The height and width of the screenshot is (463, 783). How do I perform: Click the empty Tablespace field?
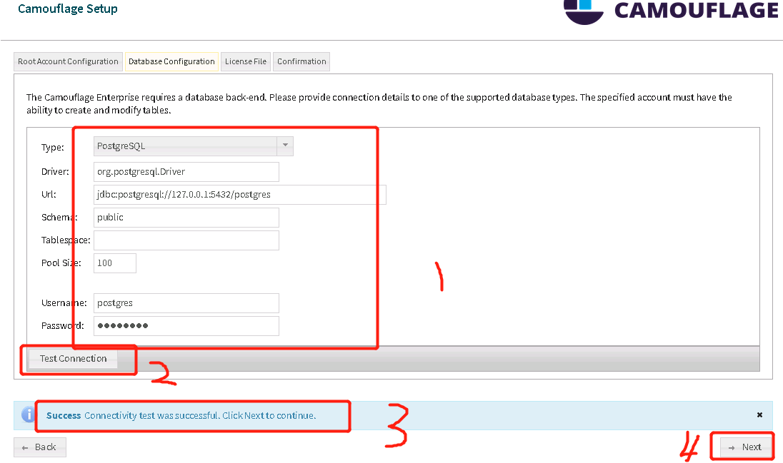click(x=186, y=240)
